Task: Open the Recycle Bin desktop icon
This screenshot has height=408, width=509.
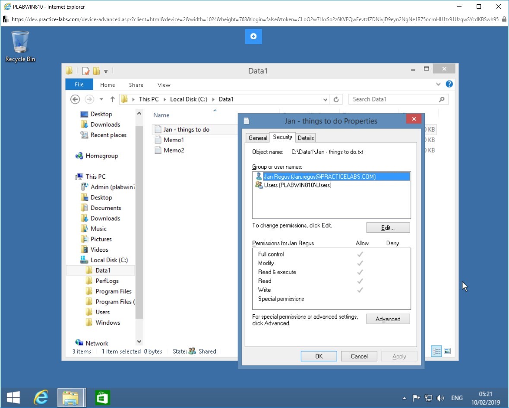Action: click(20, 46)
